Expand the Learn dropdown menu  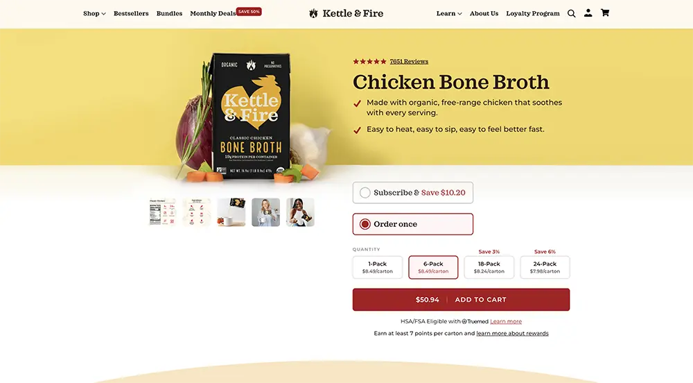pos(449,13)
